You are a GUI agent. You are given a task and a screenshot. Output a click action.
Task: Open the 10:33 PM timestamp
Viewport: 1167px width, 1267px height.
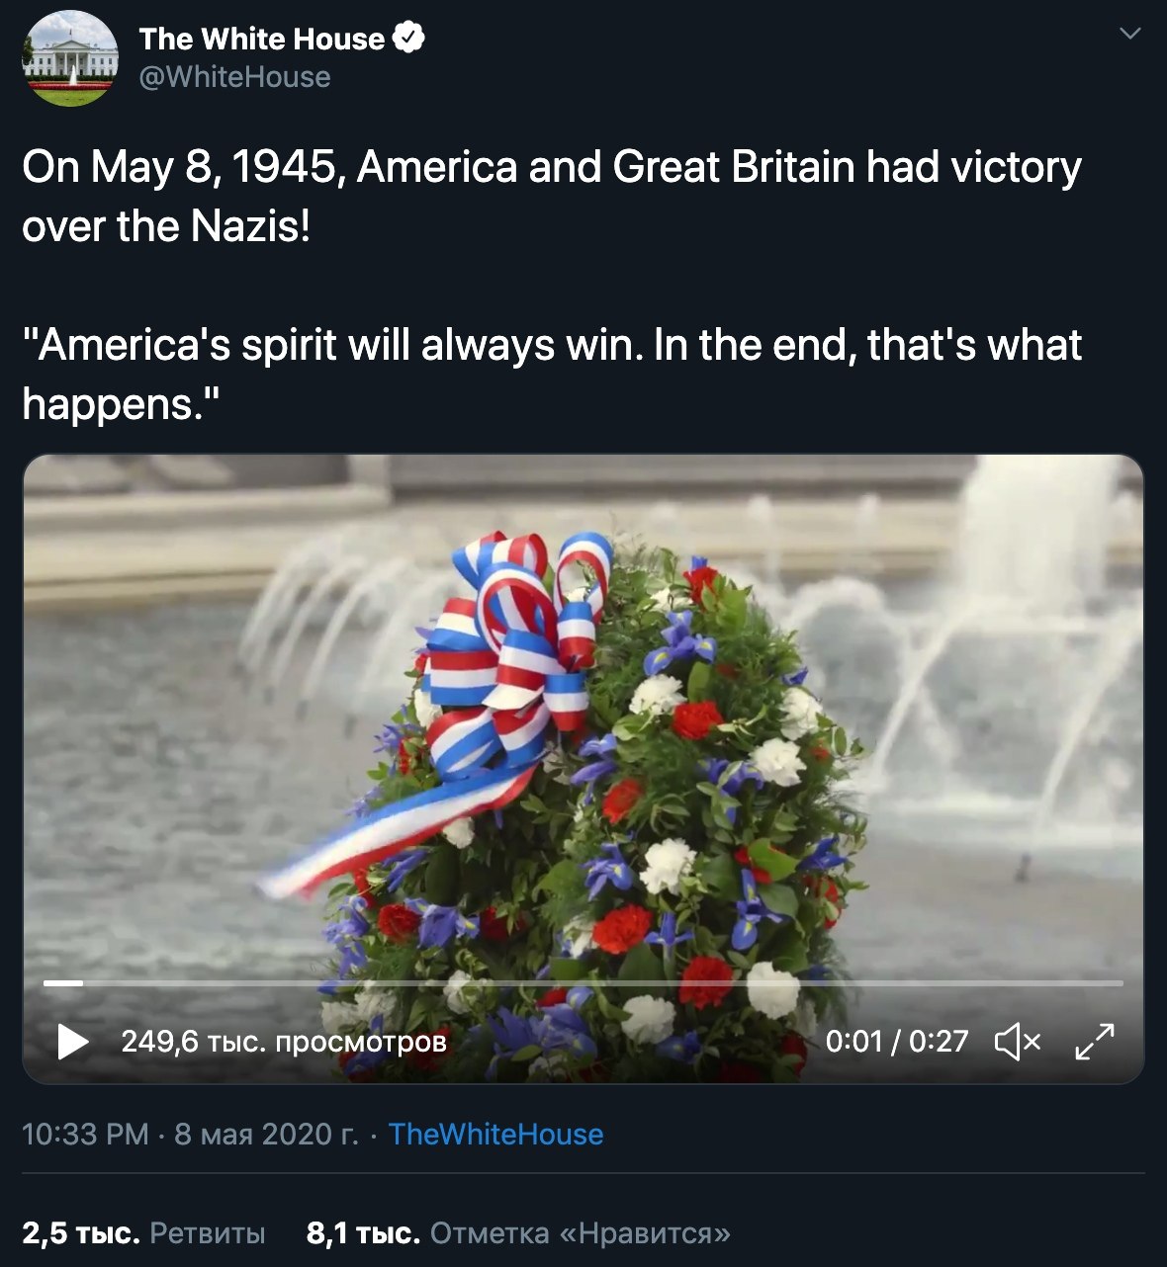[x=86, y=1134]
